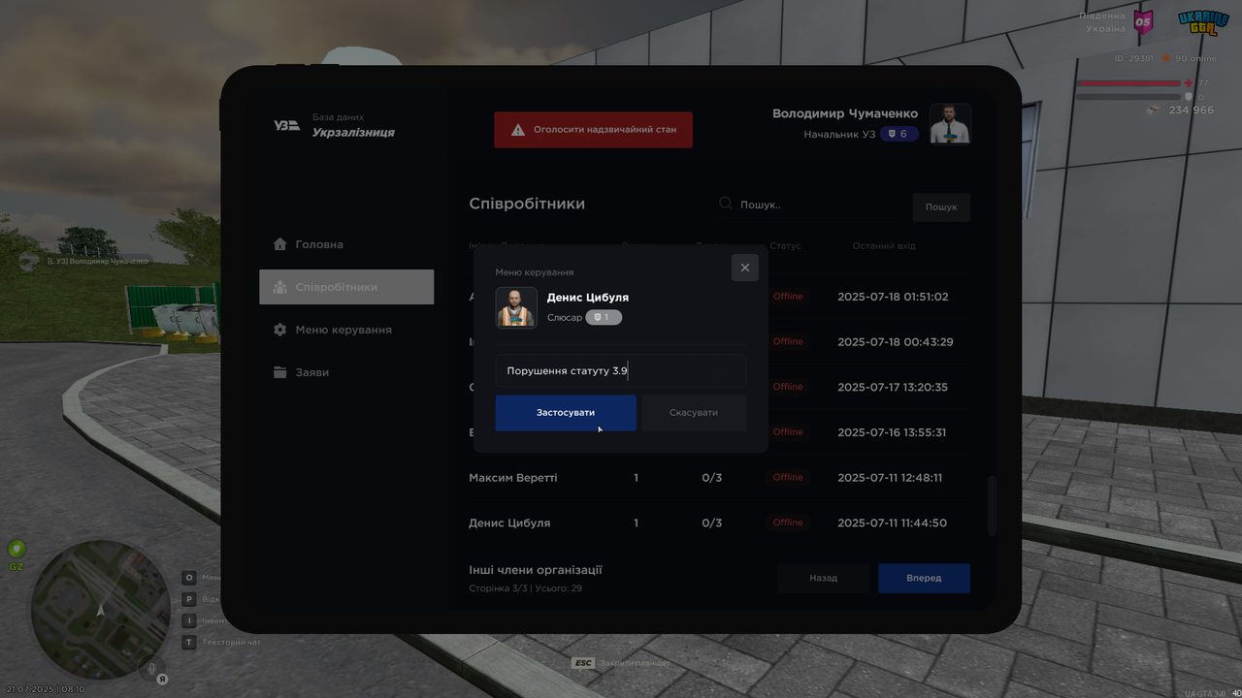Viewport: 1242px width, 698px height.
Task: Click the Укрзалізниця UZ logo icon
Action: pos(286,125)
